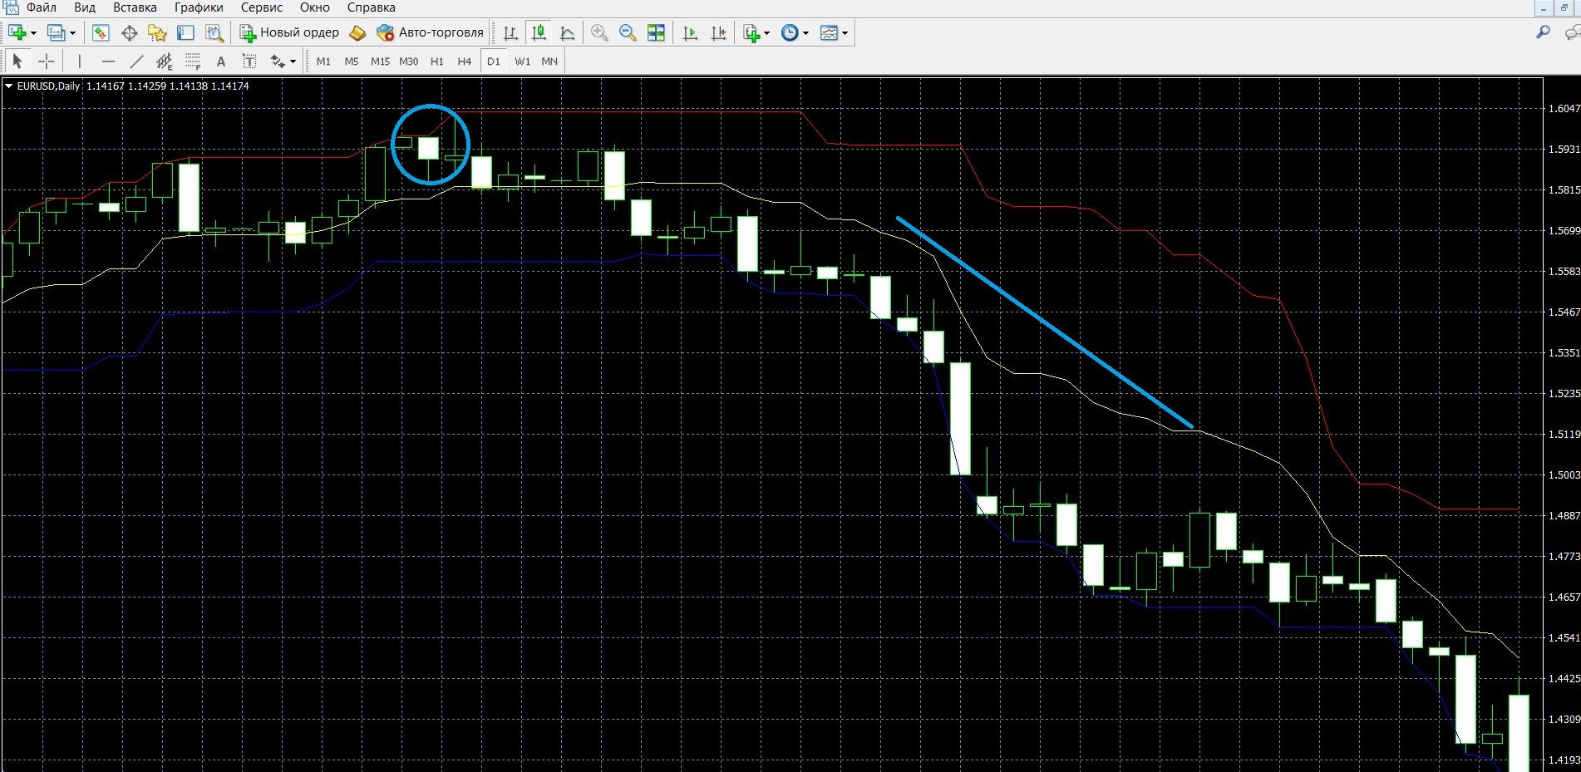The height and width of the screenshot is (772, 1581).
Task: Select the horizontal line tool
Action: 108,61
